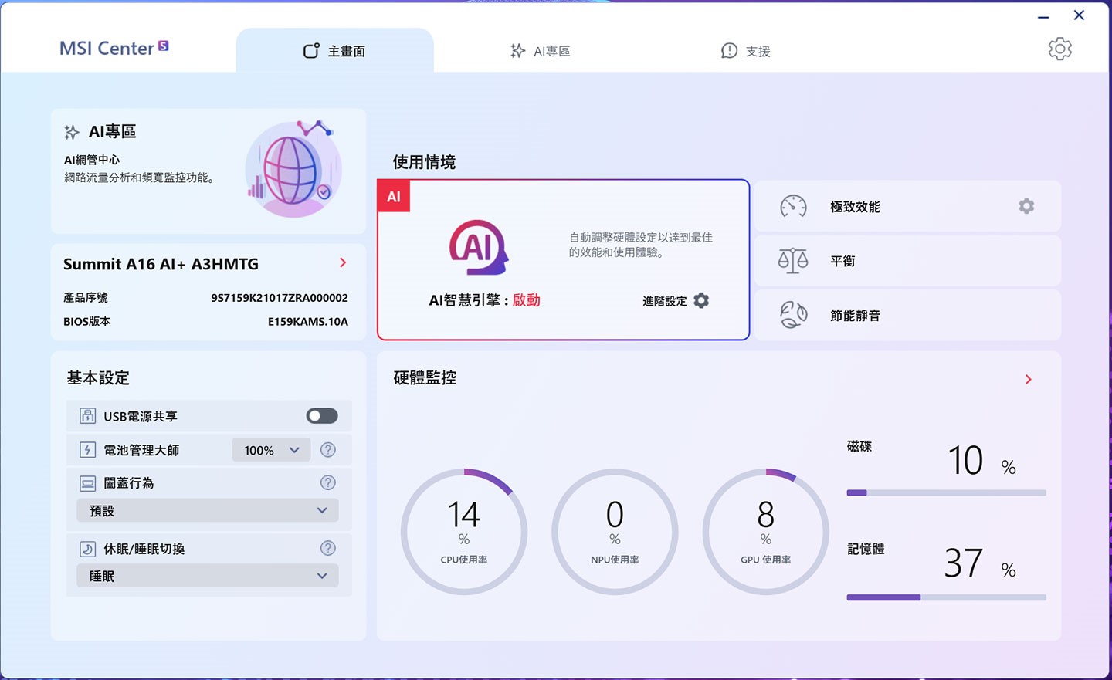Click the 記憶體 37 % value
The width and height of the screenshot is (1112, 680).
[x=980, y=564]
